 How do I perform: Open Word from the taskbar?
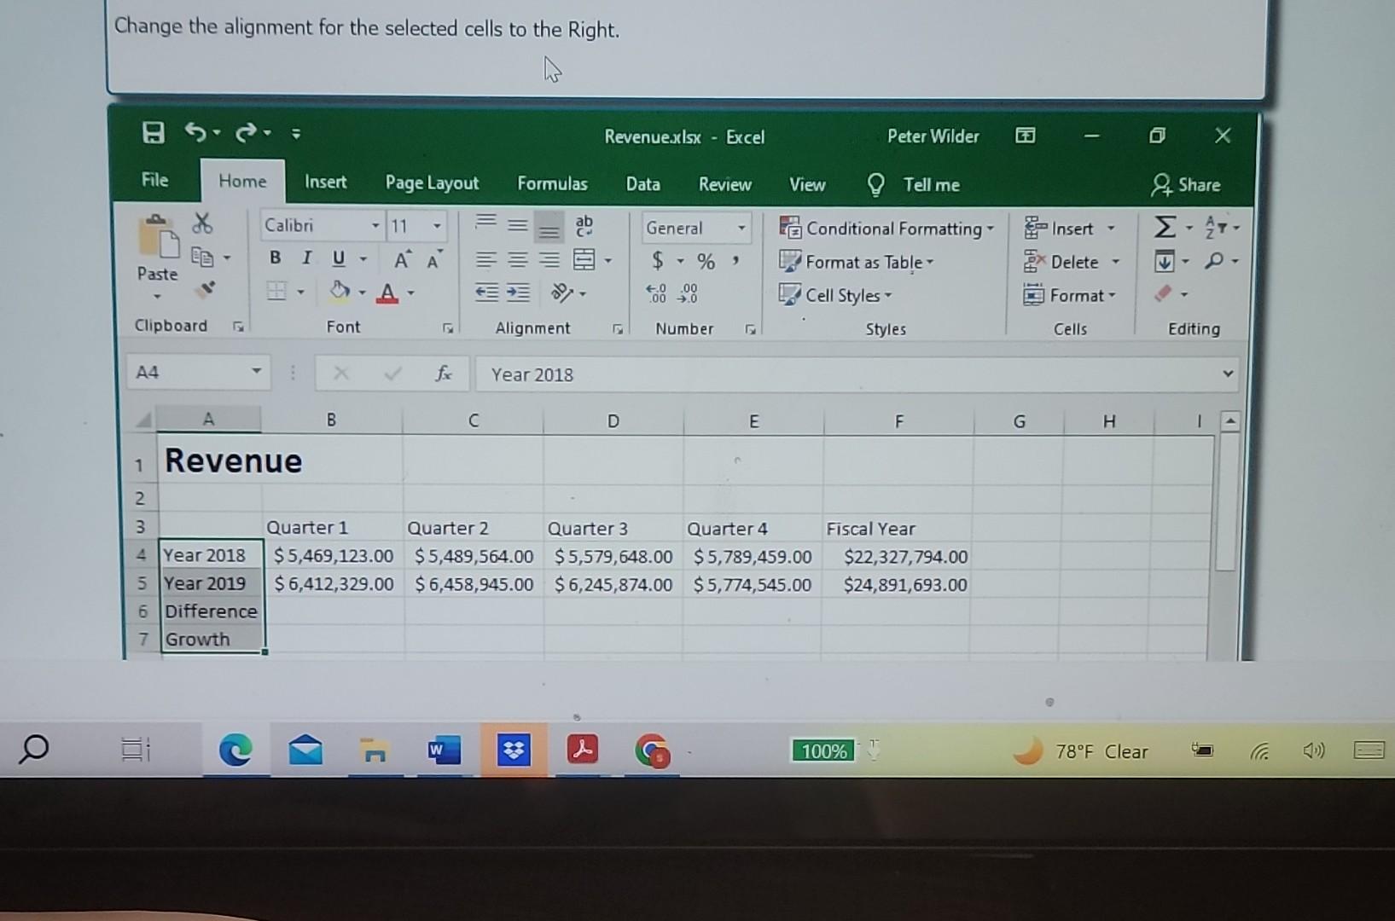point(443,750)
